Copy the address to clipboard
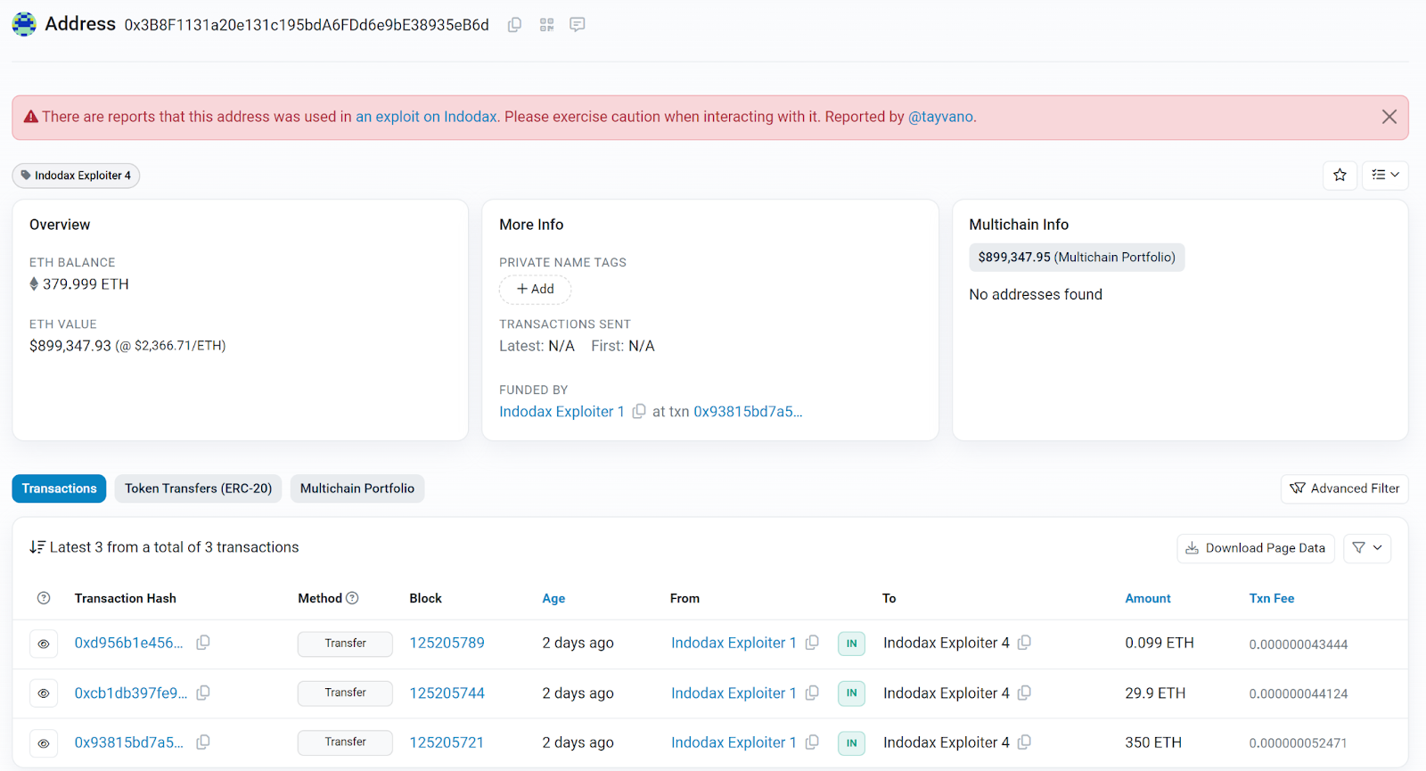Screen dimensions: 1426x771 [514, 25]
